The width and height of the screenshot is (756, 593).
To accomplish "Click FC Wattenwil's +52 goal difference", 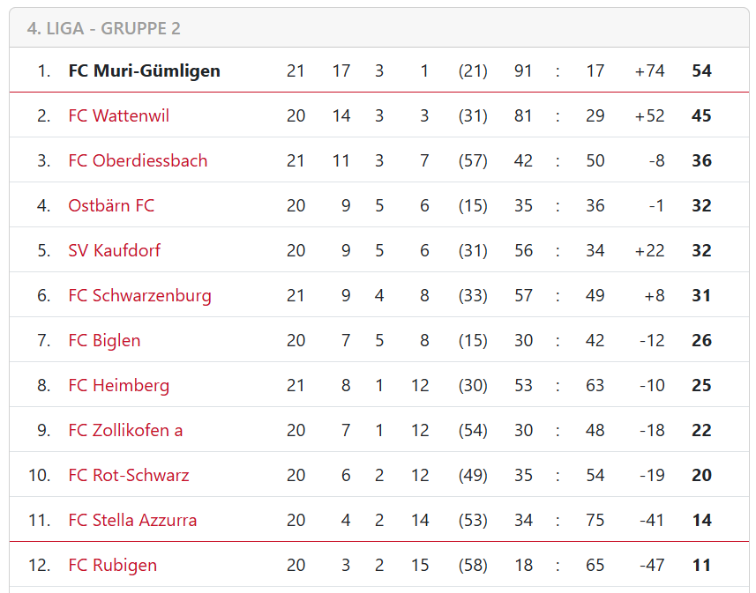I will tap(649, 115).
